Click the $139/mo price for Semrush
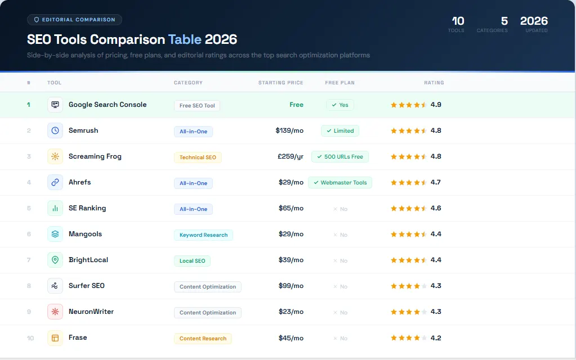576x360 pixels. pyautogui.click(x=289, y=130)
